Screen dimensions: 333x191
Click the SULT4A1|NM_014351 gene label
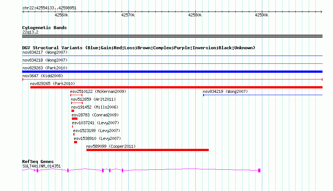[x=42, y=166]
